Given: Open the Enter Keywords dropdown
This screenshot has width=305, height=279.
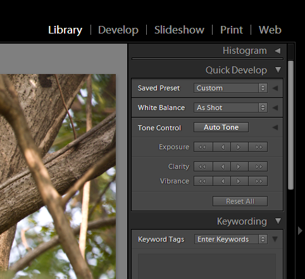Looking at the screenshot, I should (x=231, y=239).
